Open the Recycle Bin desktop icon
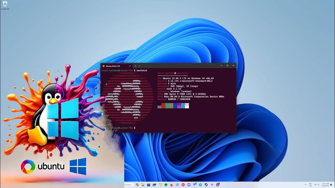This screenshot has width=335, height=188. coord(5,5)
